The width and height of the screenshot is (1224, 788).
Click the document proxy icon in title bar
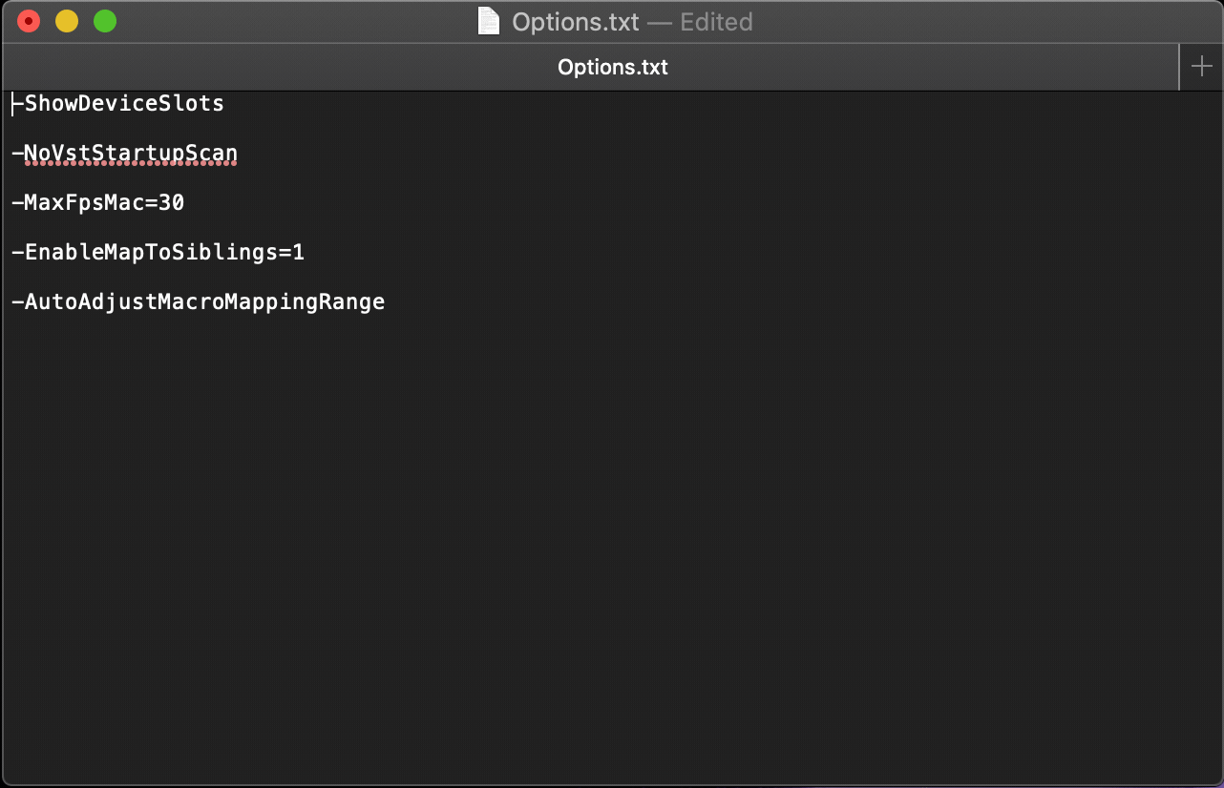click(489, 21)
